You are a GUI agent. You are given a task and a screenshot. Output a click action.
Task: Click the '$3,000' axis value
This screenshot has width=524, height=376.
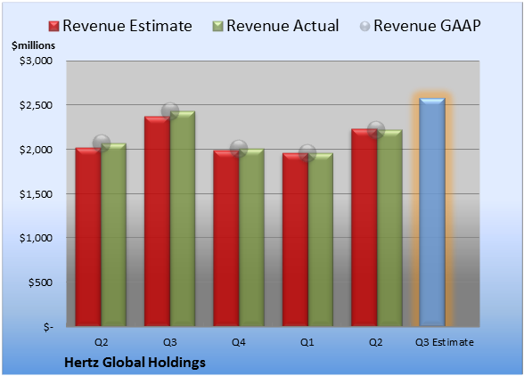click(x=36, y=61)
